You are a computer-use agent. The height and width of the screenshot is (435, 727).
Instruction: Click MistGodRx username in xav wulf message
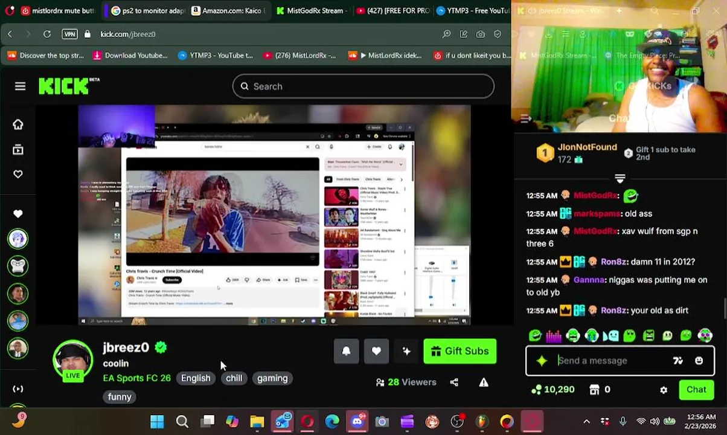click(595, 231)
